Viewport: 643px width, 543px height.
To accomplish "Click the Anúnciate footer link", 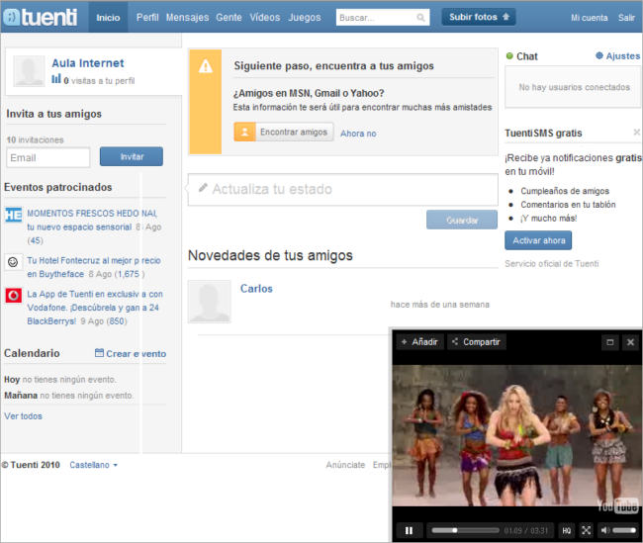I will pos(345,465).
